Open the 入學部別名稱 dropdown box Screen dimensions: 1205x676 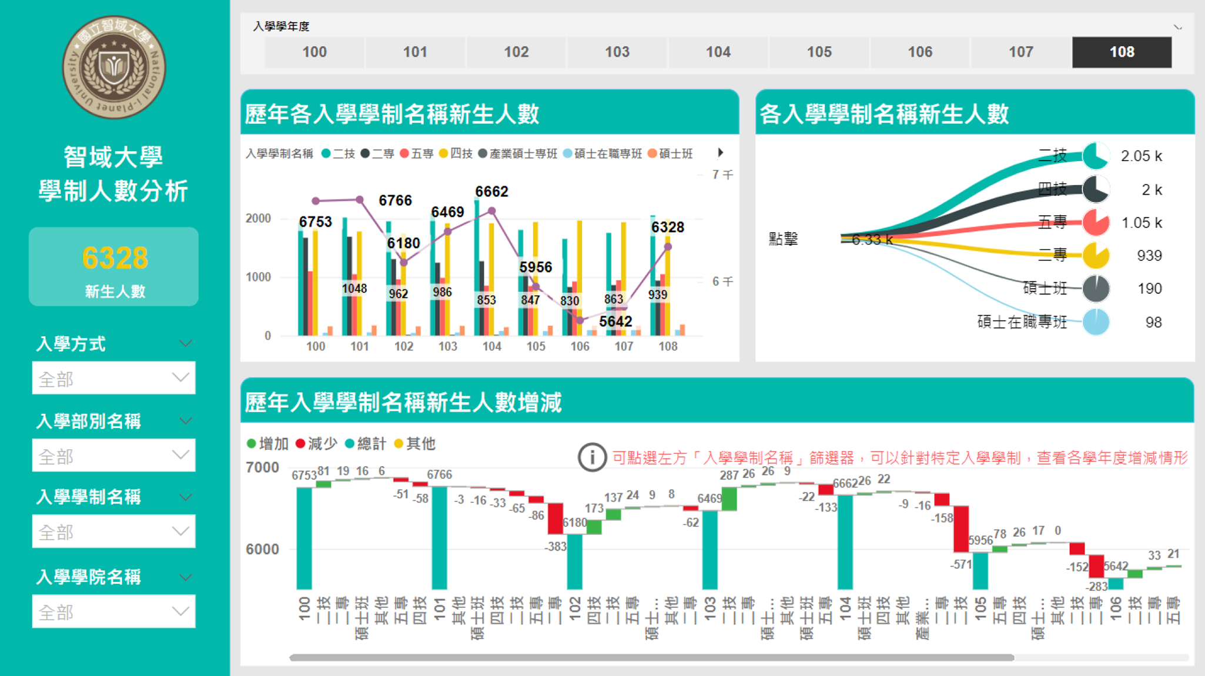click(113, 456)
